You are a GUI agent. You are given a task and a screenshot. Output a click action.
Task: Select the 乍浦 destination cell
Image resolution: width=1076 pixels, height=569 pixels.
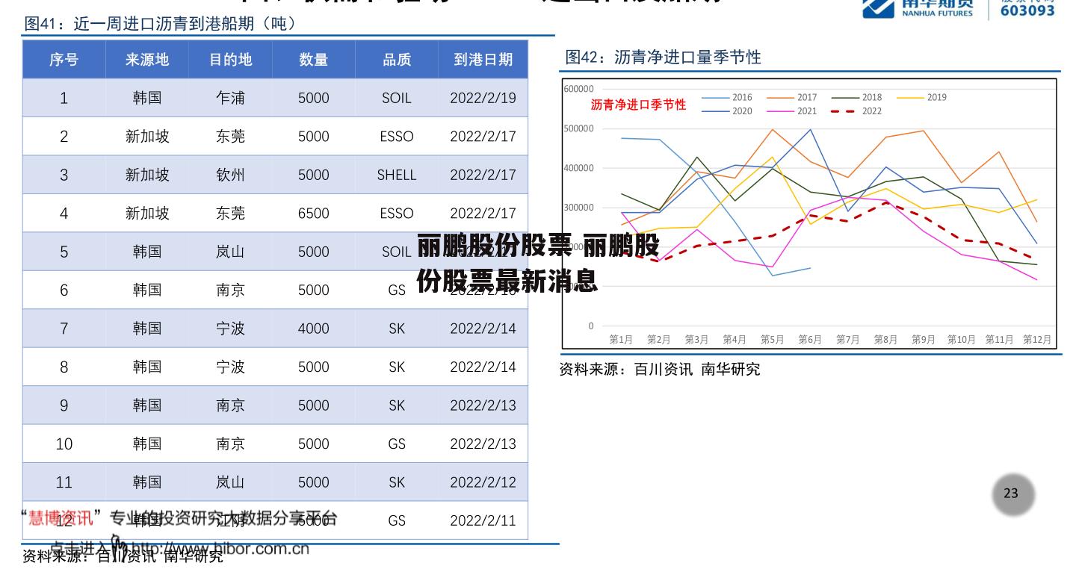click(x=230, y=98)
